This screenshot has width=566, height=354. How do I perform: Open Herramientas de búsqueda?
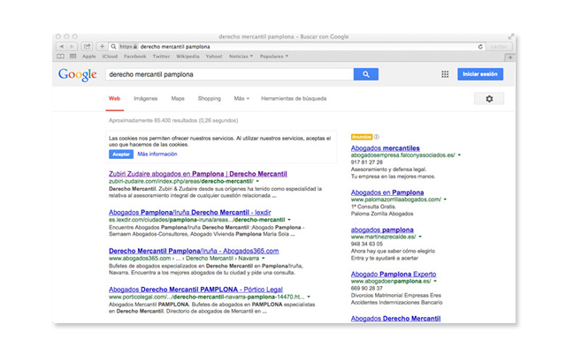(x=294, y=98)
